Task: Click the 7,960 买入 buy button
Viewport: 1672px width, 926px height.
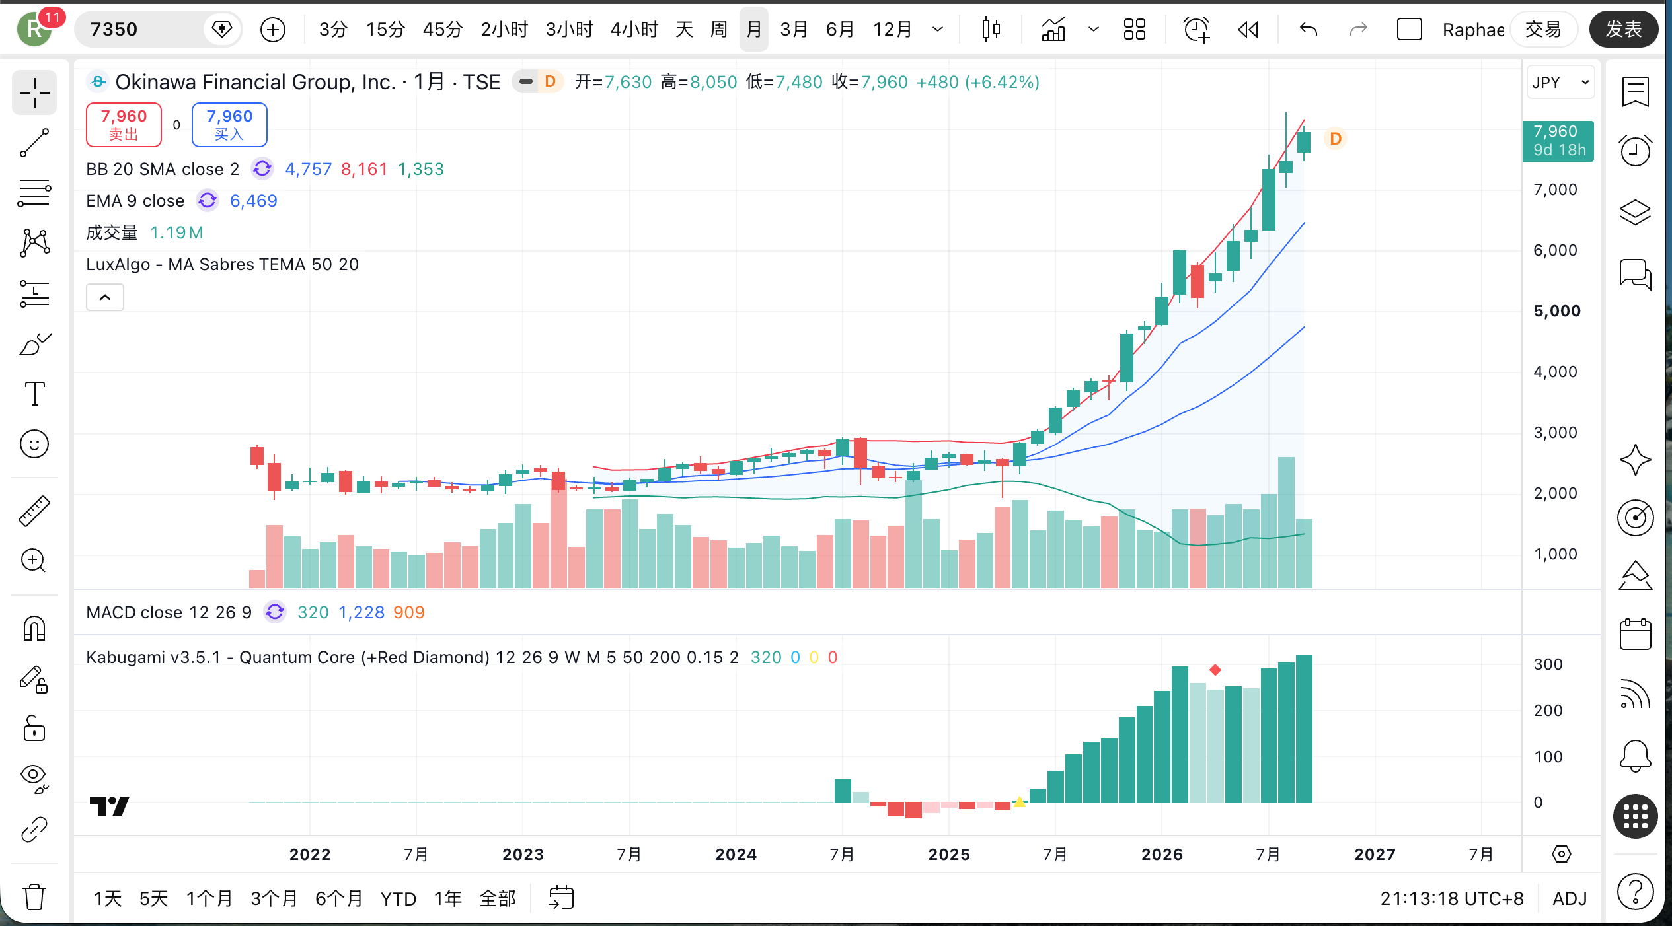Action: point(229,124)
